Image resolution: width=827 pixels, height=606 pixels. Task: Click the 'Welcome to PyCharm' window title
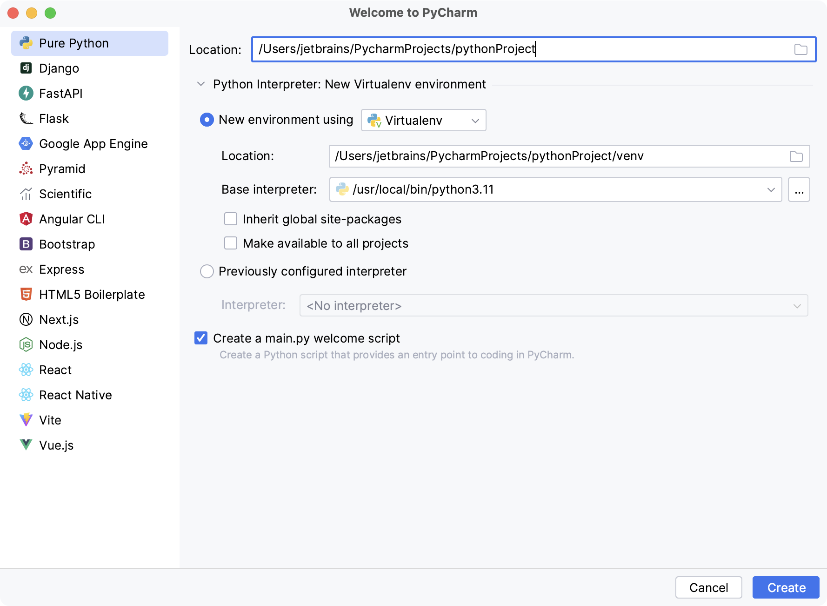pos(413,13)
